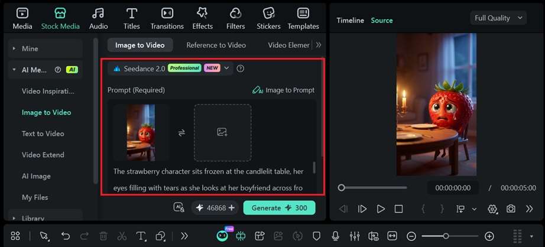This screenshot has width=545, height=247.
Task: Open the Effects tab
Action: (202, 19)
